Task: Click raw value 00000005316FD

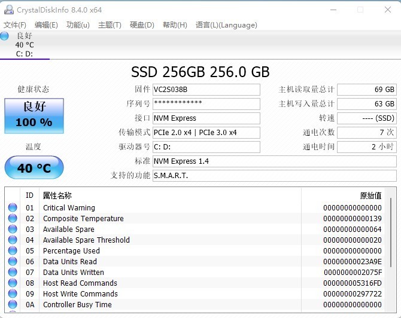Action: [353, 283]
